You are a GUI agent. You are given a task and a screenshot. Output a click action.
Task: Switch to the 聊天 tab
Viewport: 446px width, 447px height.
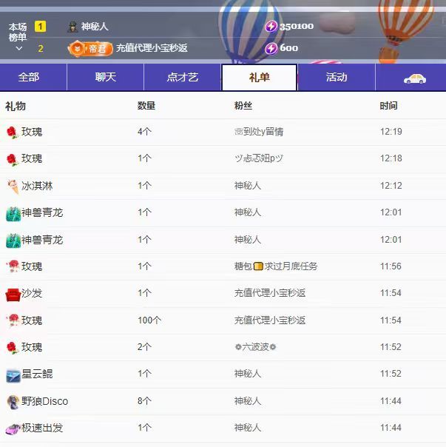click(106, 78)
